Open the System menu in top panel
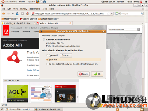 tap(31, 2)
